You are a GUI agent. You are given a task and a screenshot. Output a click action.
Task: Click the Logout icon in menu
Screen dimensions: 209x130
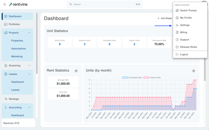pos(177,54)
